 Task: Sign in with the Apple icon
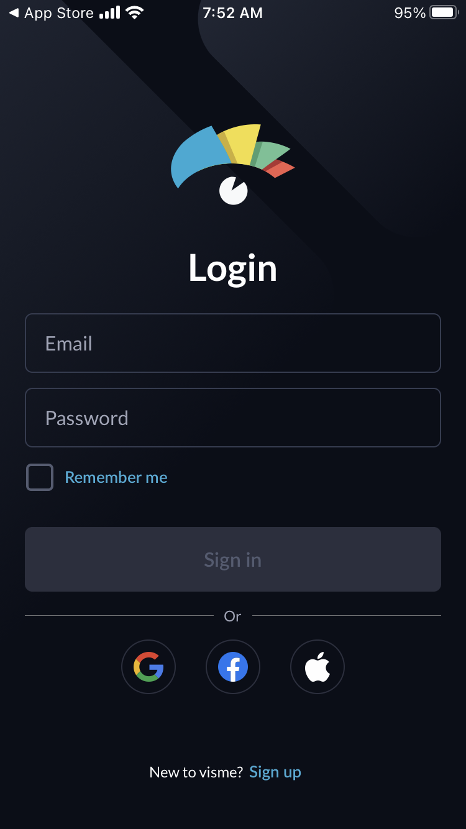(318, 667)
